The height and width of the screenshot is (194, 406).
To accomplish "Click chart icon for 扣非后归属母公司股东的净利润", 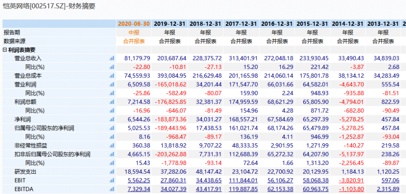I will pos(112,154).
